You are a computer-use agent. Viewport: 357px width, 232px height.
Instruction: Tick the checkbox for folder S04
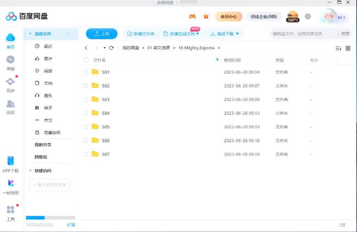[85, 113]
